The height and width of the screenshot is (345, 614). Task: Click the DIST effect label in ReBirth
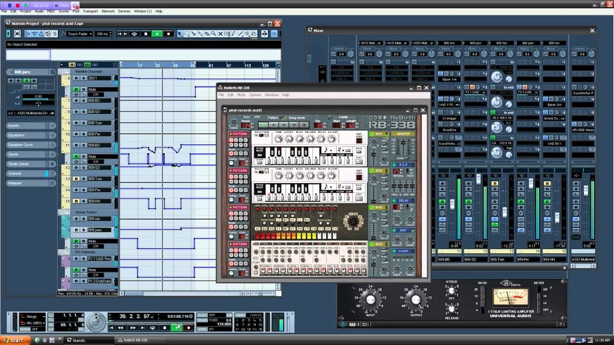click(x=403, y=230)
